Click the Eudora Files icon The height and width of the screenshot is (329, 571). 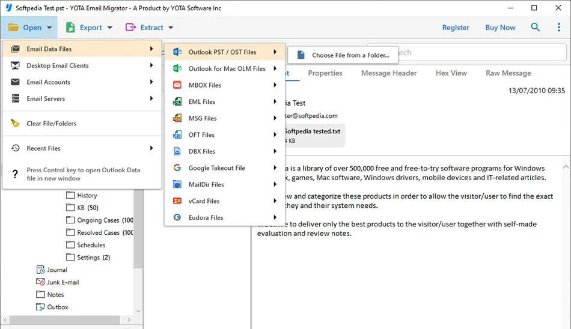point(177,218)
